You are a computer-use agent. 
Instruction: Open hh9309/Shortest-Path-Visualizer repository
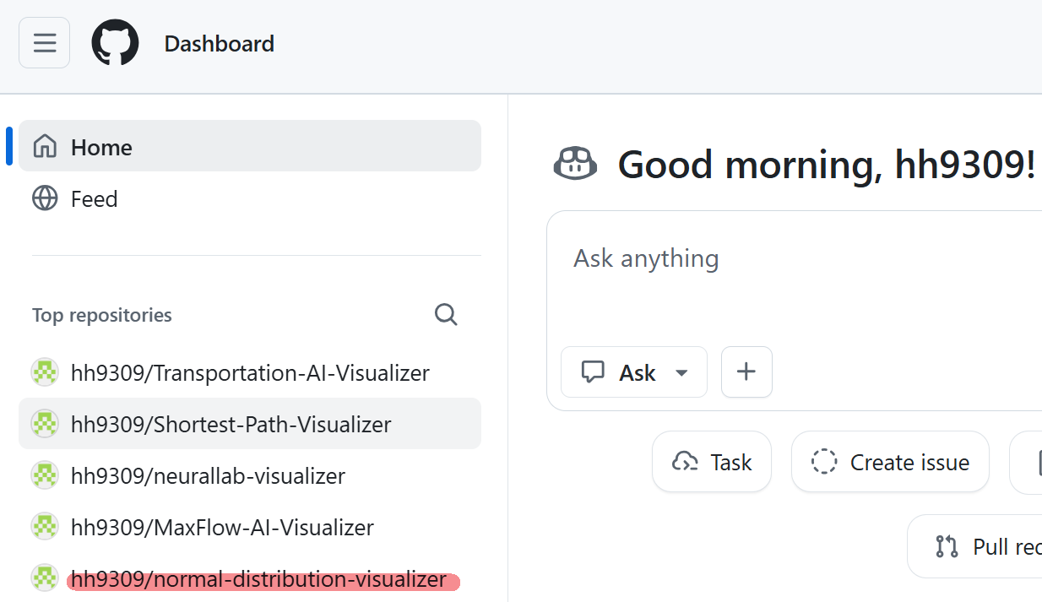[231, 424]
